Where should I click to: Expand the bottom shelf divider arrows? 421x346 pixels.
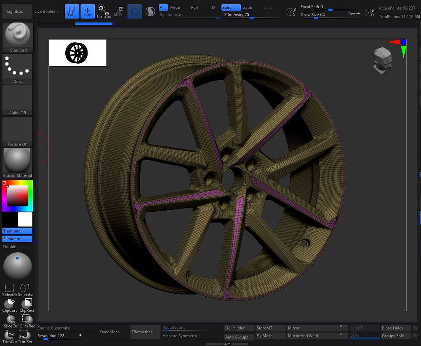pyautogui.click(x=227, y=344)
